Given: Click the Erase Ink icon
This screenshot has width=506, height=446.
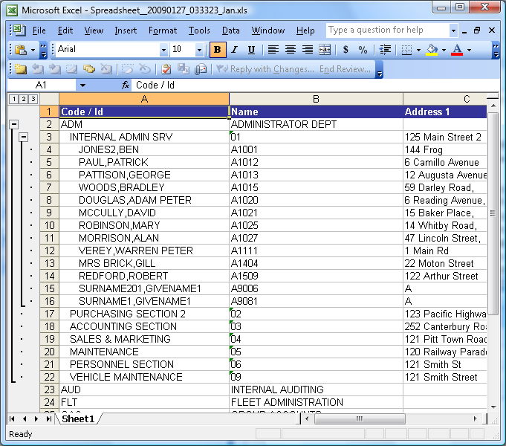Looking at the screenshot, I should point(145,69).
